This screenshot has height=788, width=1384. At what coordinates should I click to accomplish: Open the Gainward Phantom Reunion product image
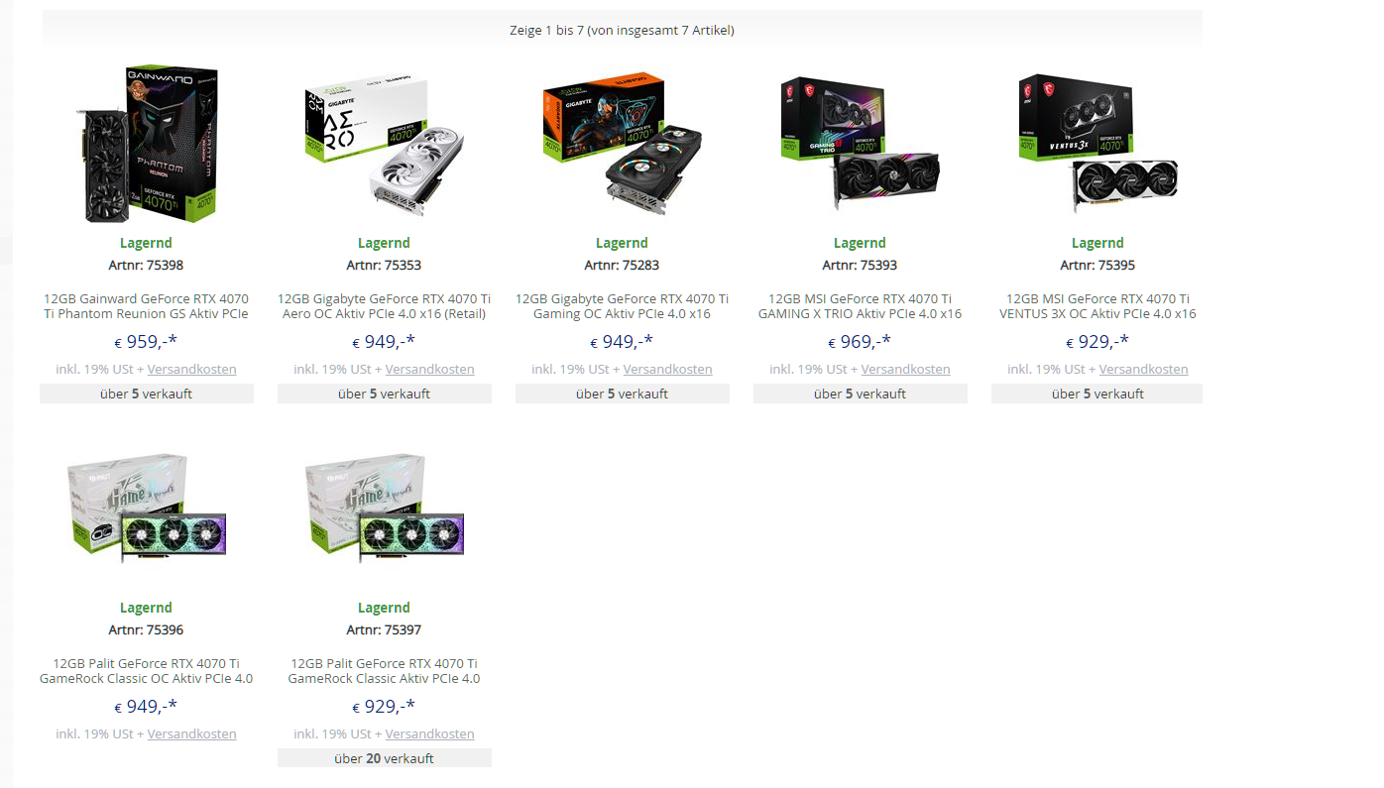(x=147, y=144)
